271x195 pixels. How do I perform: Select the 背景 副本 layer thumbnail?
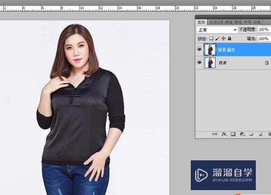pyautogui.click(x=210, y=49)
